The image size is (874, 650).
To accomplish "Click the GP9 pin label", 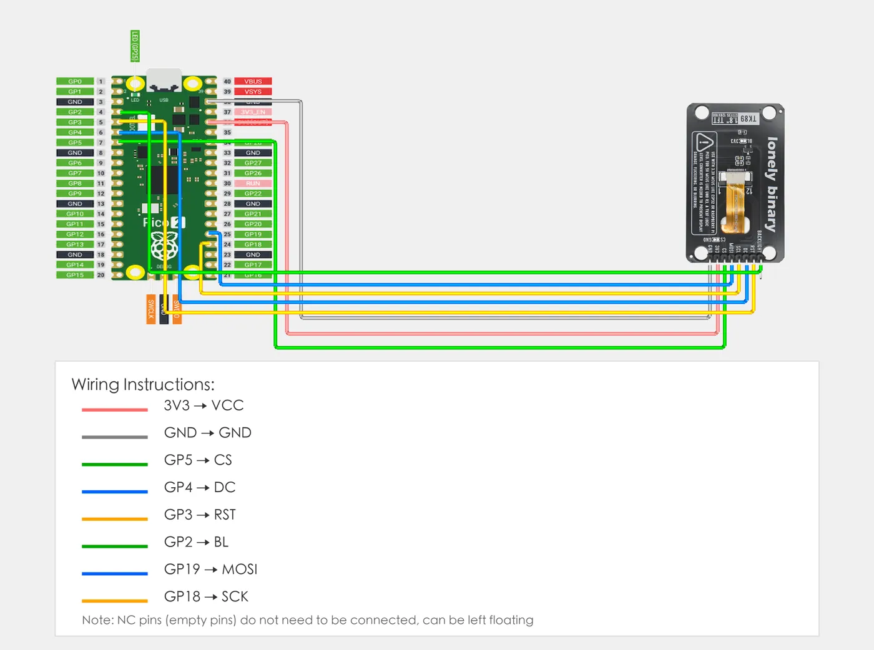I will (75, 193).
